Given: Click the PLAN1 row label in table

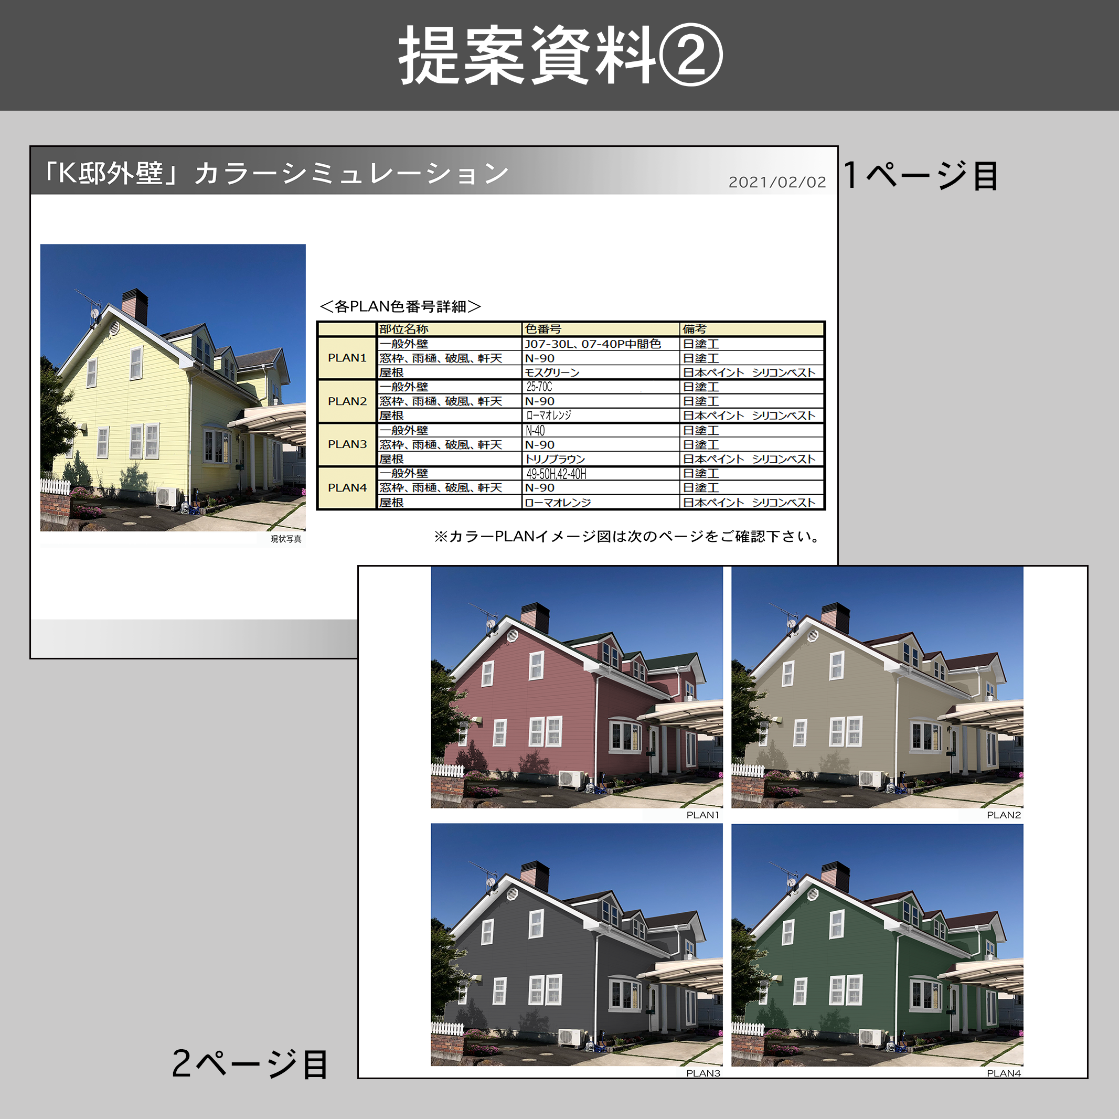Looking at the screenshot, I should pos(347,358).
